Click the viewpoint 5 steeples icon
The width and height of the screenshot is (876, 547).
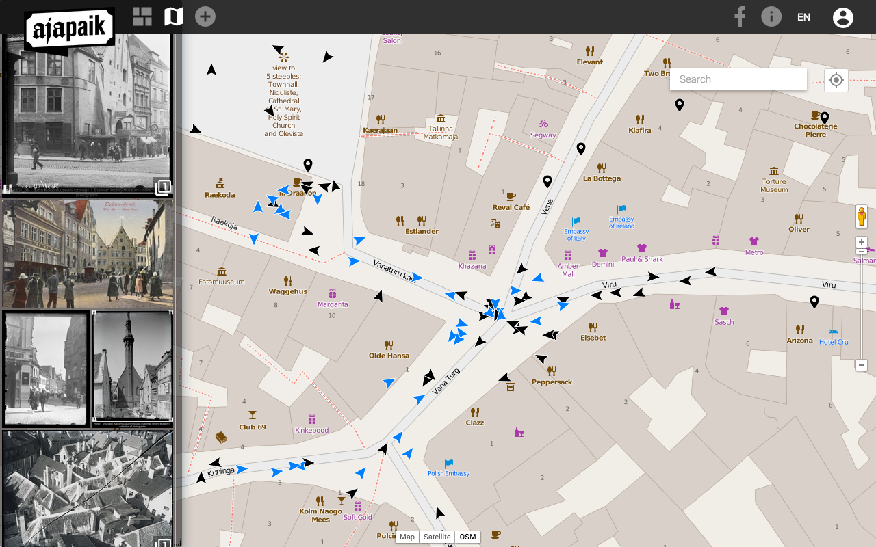pyautogui.click(x=284, y=57)
